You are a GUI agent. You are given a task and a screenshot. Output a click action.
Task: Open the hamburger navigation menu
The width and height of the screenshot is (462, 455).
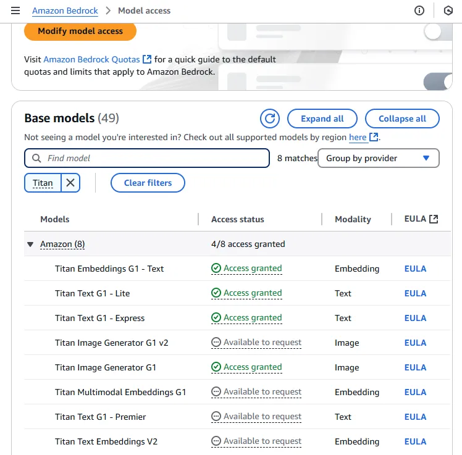[15, 10]
